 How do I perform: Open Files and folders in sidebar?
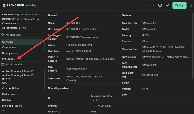coord(12,106)
